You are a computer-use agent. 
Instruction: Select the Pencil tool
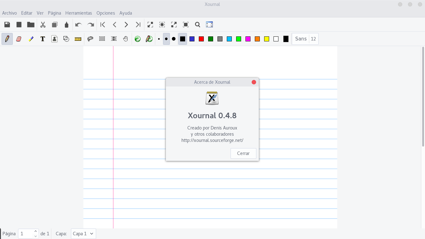tap(7, 39)
